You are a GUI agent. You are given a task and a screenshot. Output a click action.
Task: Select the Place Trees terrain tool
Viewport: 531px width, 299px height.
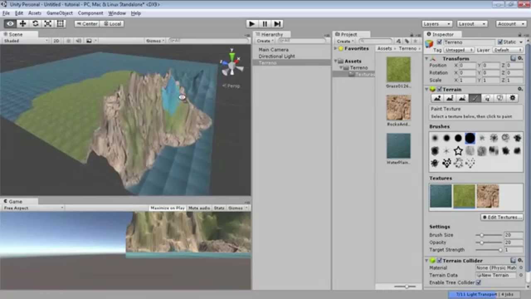[x=487, y=98]
